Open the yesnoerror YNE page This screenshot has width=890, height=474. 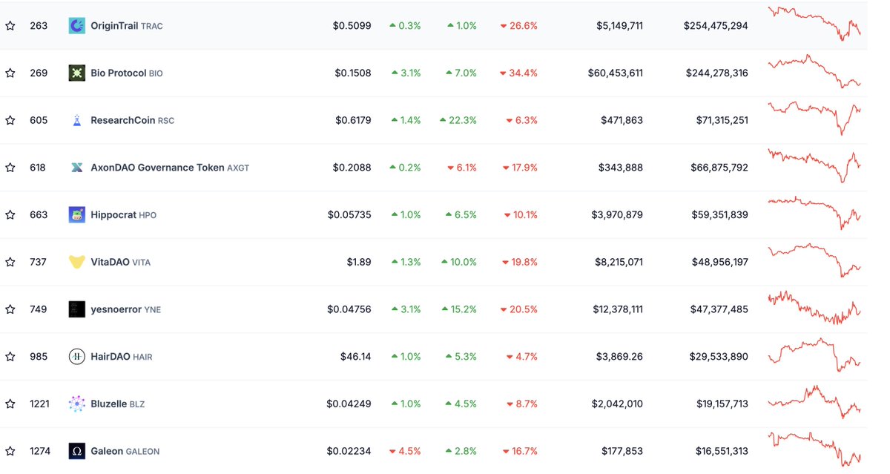point(126,309)
